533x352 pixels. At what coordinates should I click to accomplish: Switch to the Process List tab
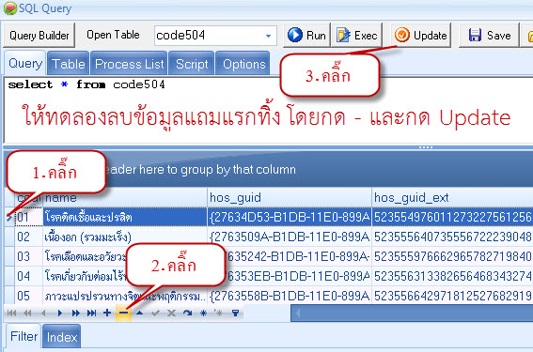click(129, 64)
